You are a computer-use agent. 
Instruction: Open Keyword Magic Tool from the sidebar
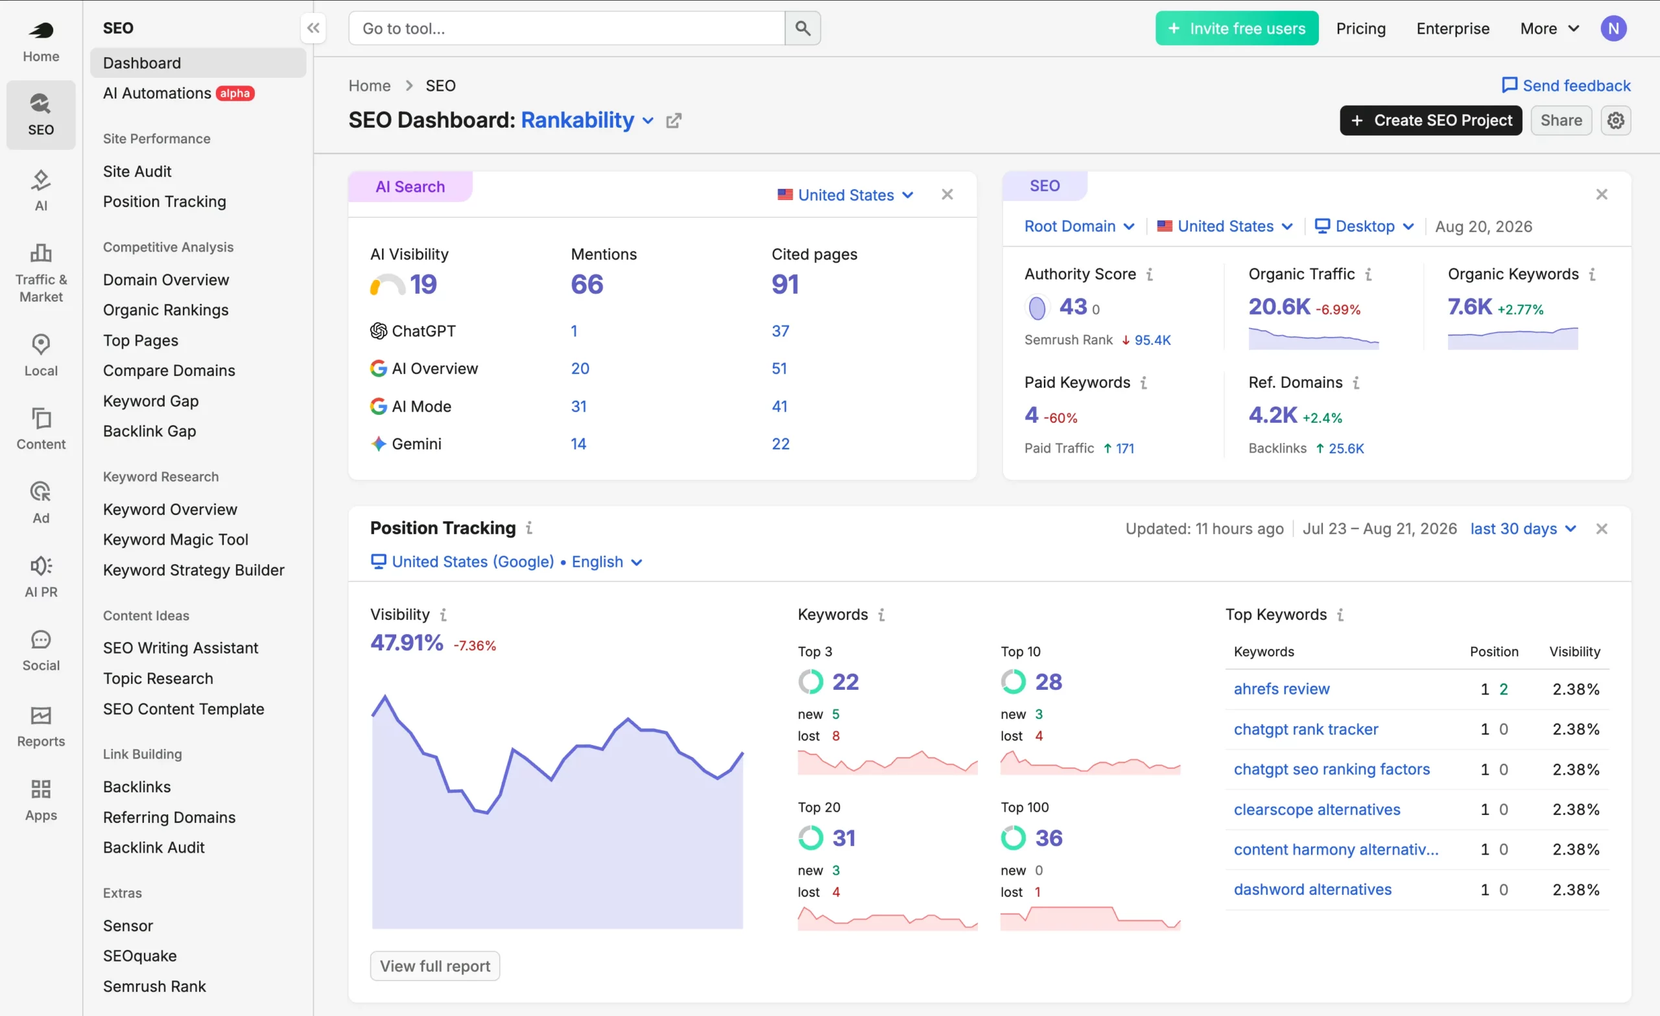[176, 539]
